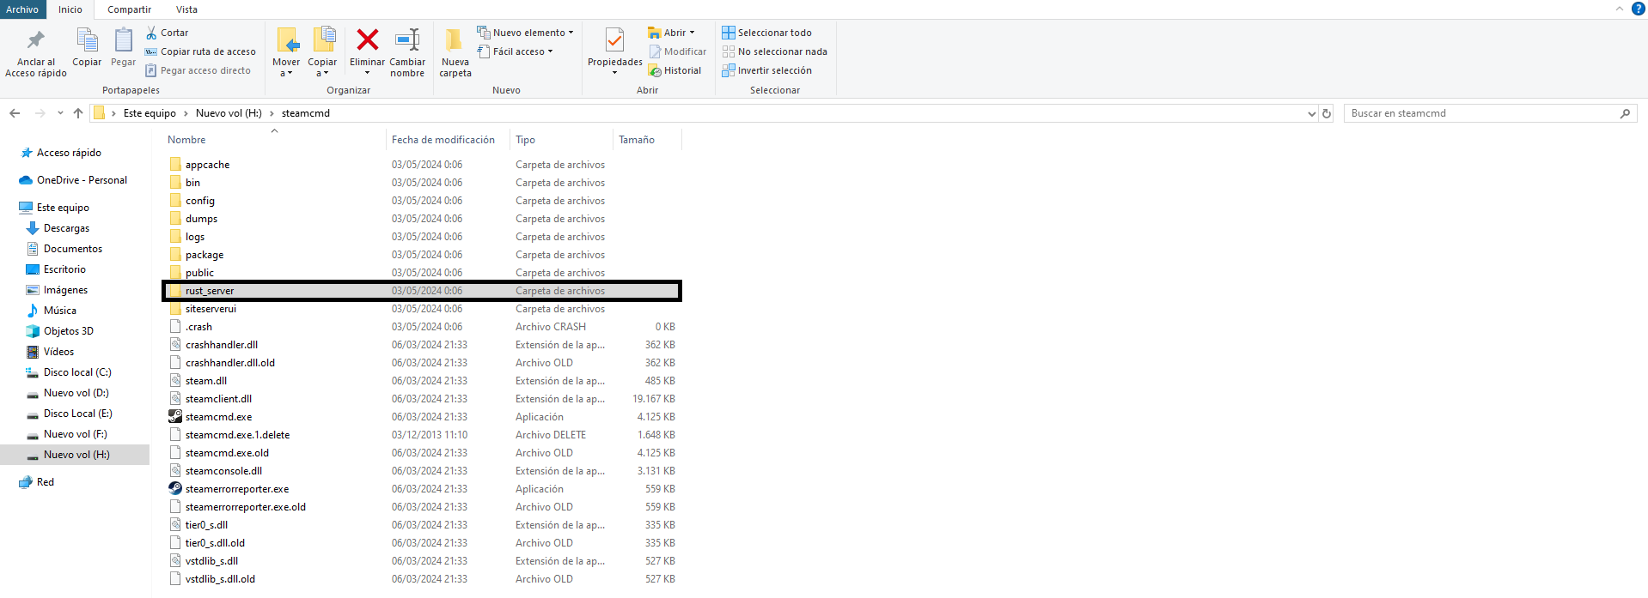Click the Copiar clipboard icon

tap(87, 40)
